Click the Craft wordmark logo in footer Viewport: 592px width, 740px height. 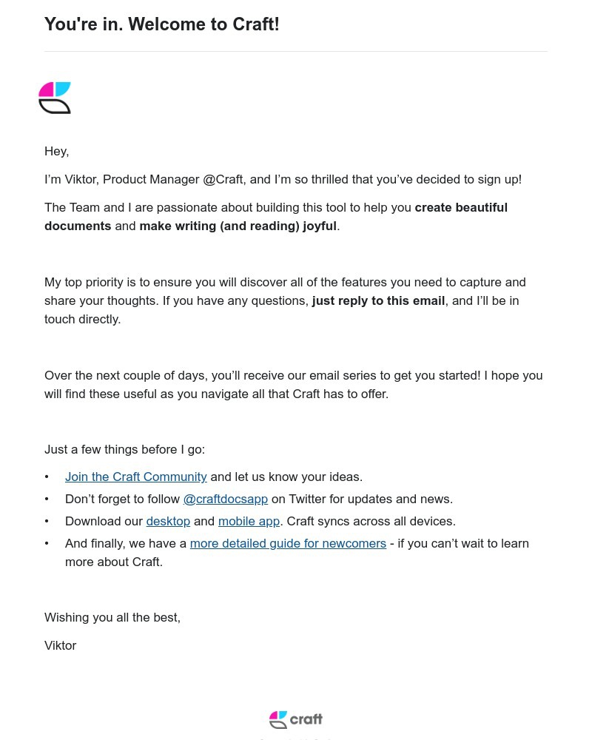point(296,719)
